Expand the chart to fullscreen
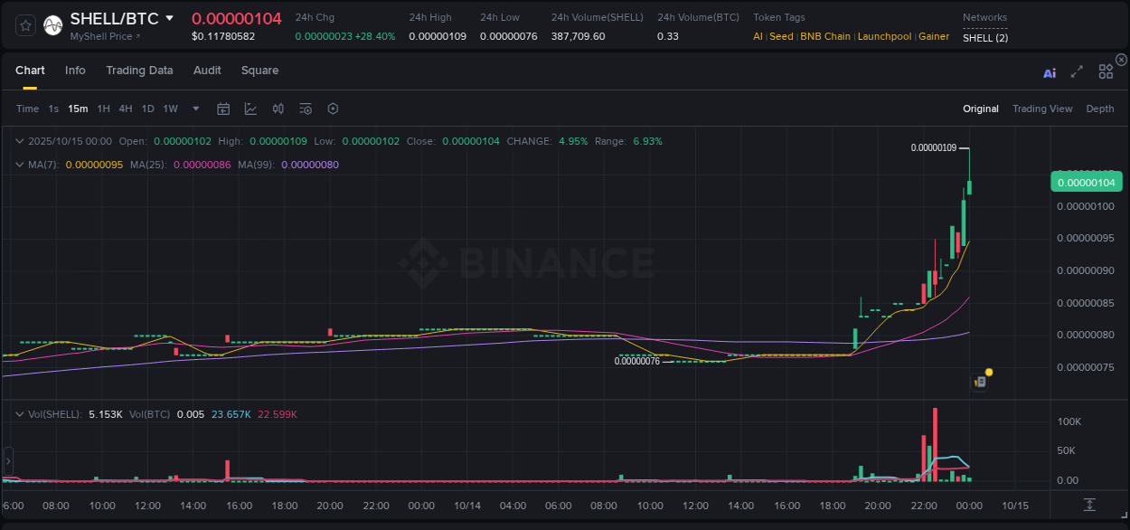The width and height of the screenshot is (1130, 530). [1077, 72]
